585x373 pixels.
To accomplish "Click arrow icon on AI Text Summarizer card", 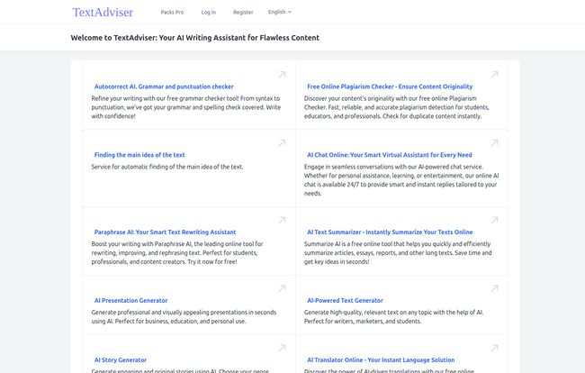I will click(x=494, y=220).
